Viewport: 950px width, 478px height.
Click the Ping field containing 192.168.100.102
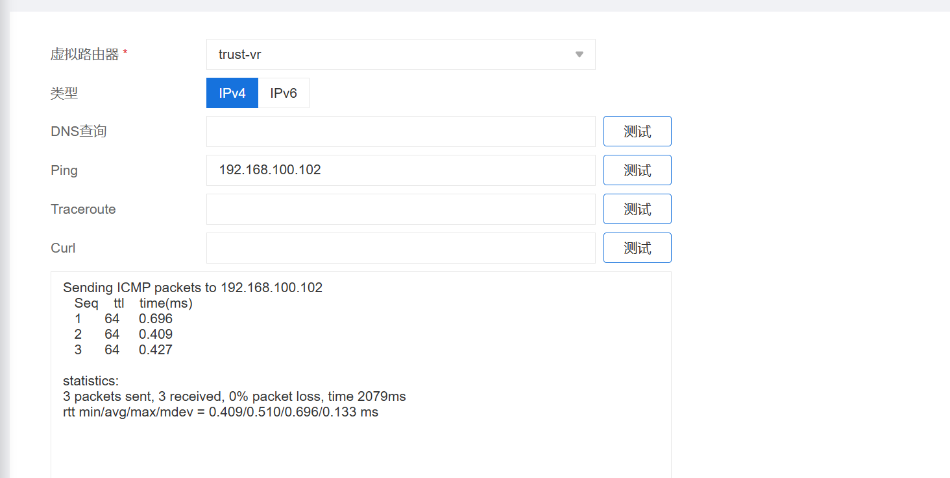[400, 170]
